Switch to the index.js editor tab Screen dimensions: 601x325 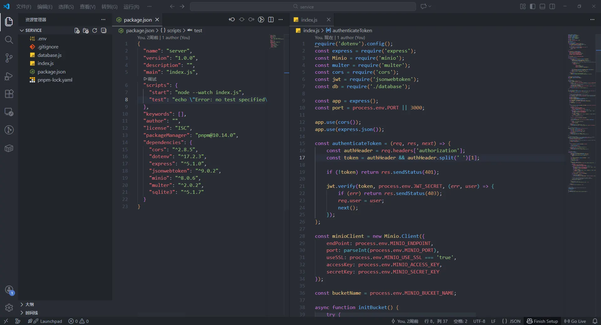click(x=309, y=20)
